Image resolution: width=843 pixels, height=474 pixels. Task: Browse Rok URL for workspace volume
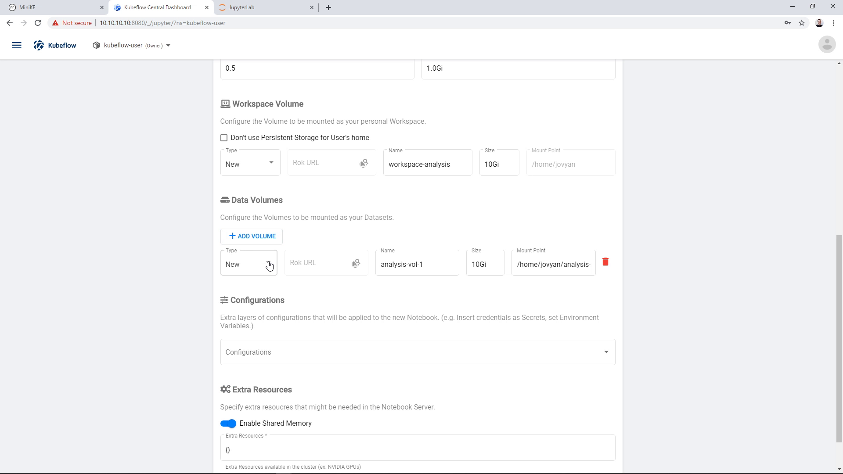pos(364,163)
